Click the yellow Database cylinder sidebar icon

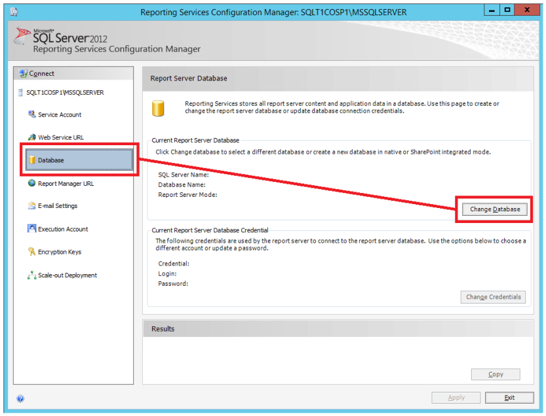[x=31, y=160]
